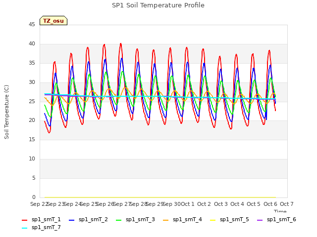
Task: Click the Oct 2 x-axis tick label
Action: point(204,204)
